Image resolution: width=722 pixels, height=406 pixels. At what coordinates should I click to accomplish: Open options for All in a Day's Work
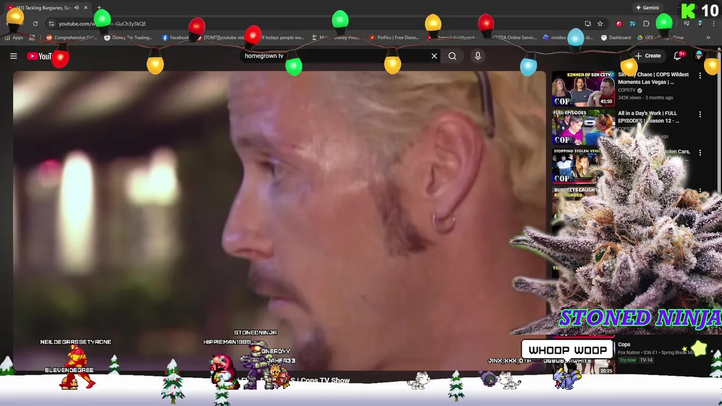point(700,114)
